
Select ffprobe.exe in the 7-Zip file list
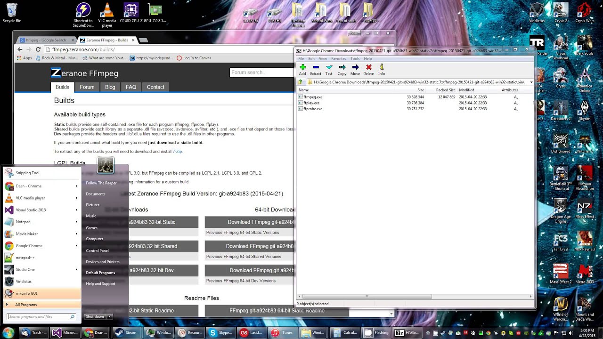pyautogui.click(x=313, y=109)
